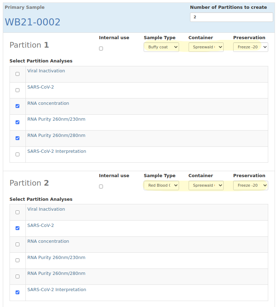Screen dimensions: 276x307
Task: Check RNA concentration in Partition 2
Action: pyautogui.click(x=18, y=244)
